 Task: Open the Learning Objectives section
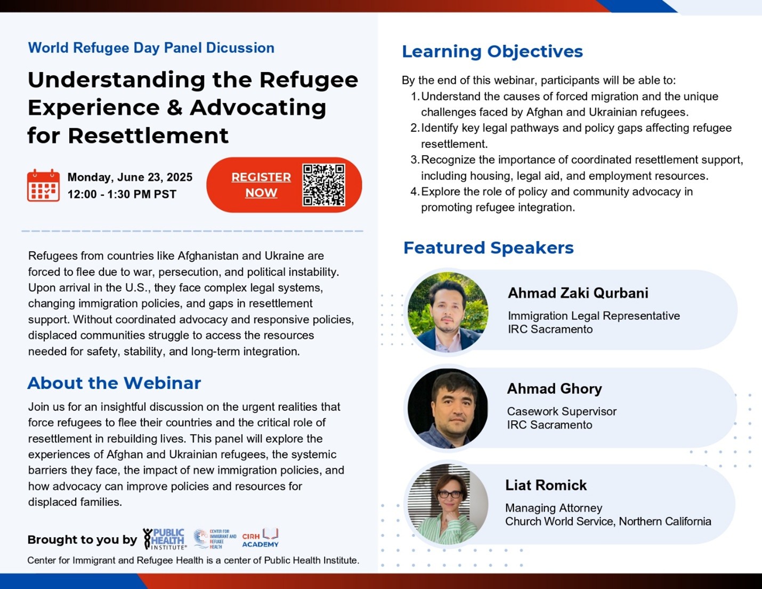pos(492,51)
